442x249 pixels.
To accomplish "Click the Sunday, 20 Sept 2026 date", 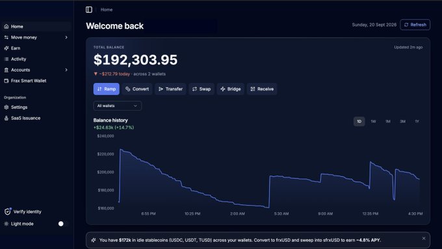I will pyautogui.click(x=374, y=25).
